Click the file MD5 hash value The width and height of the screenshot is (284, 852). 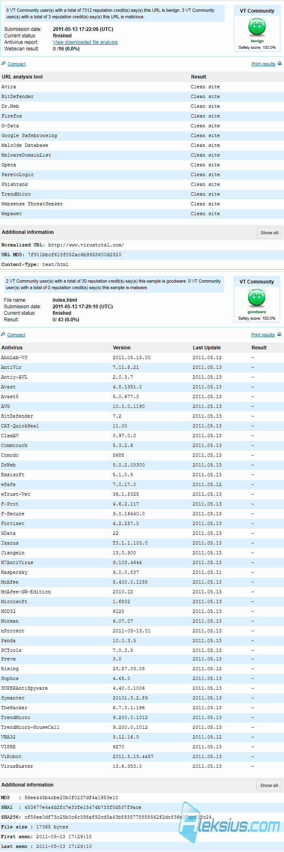pyautogui.click(x=71, y=798)
